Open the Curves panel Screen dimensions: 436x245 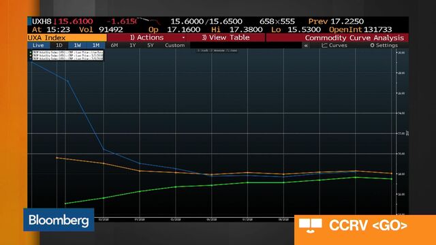click(x=334, y=46)
